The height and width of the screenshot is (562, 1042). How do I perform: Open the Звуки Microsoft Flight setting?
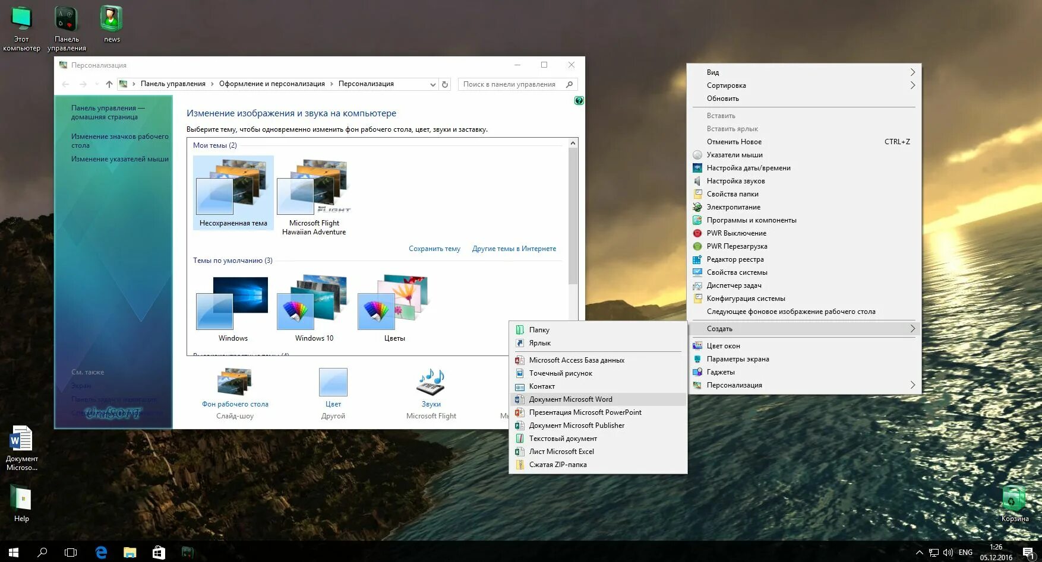pyautogui.click(x=431, y=393)
